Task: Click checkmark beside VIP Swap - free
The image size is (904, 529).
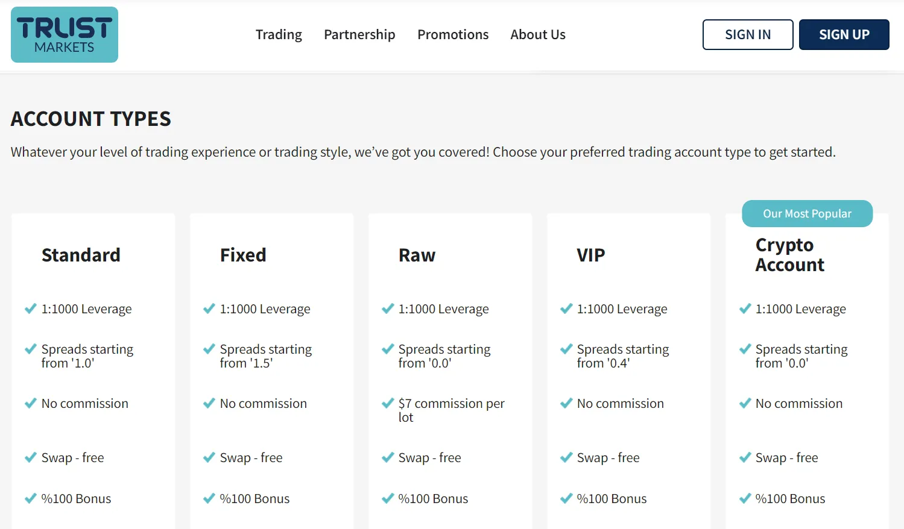Action: [566, 457]
